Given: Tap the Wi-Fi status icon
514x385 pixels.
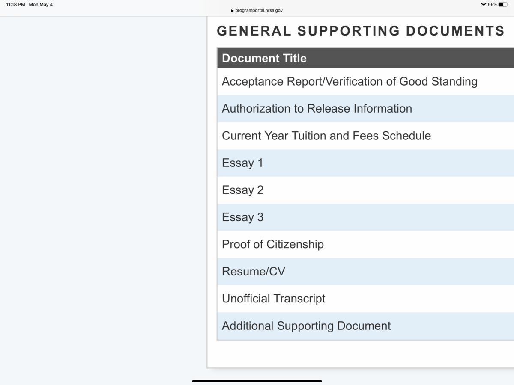Looking at the screenshot, I should [x=484, y=5].
